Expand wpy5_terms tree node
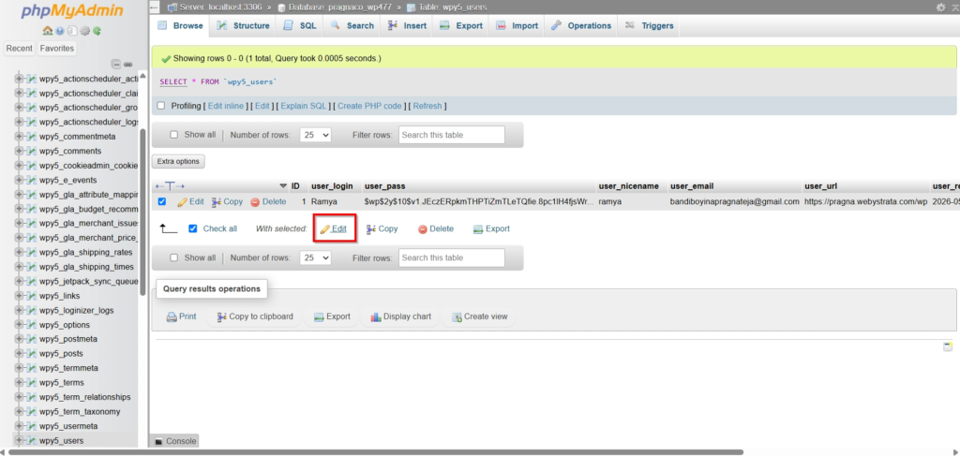This screenshot has height=456, width=960. click(x=19, y=383)
